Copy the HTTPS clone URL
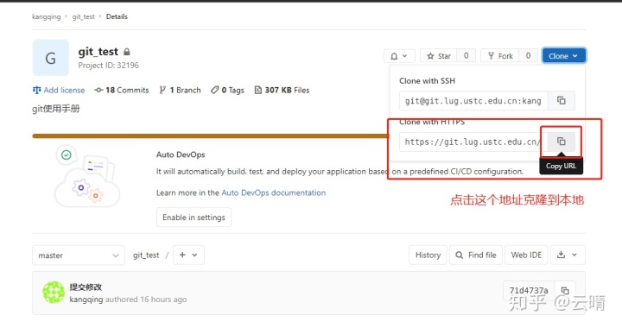 click(x=562, y=142)
